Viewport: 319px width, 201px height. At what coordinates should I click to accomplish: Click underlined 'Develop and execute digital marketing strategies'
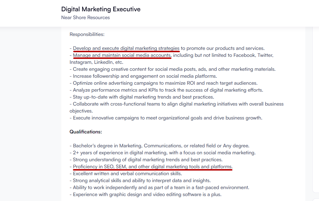pos(126,48)
